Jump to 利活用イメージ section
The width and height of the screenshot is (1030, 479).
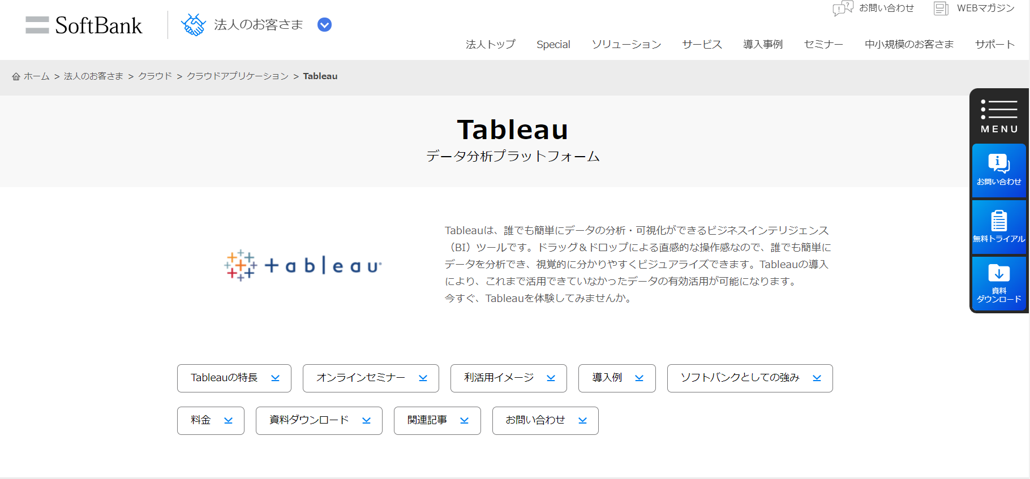point(509,378)
